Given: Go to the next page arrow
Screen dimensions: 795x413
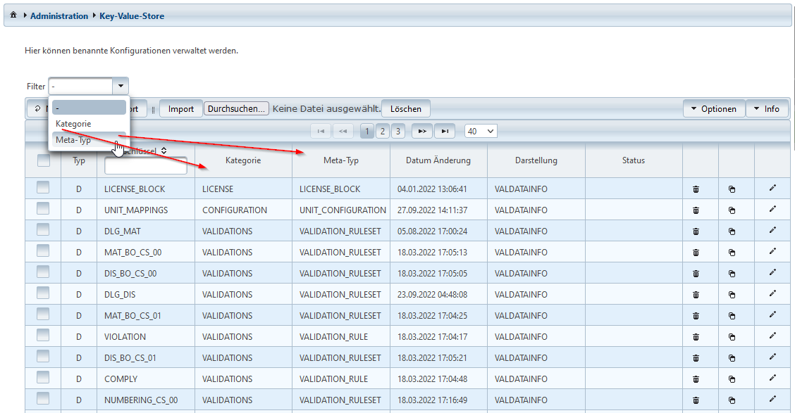Looking at the screenshot, I should pos(421,131).
